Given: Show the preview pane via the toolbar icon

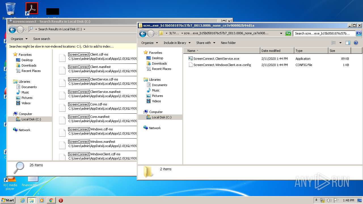Looking at the screenshot, I should pyautogui.click(x=348, y=43).
